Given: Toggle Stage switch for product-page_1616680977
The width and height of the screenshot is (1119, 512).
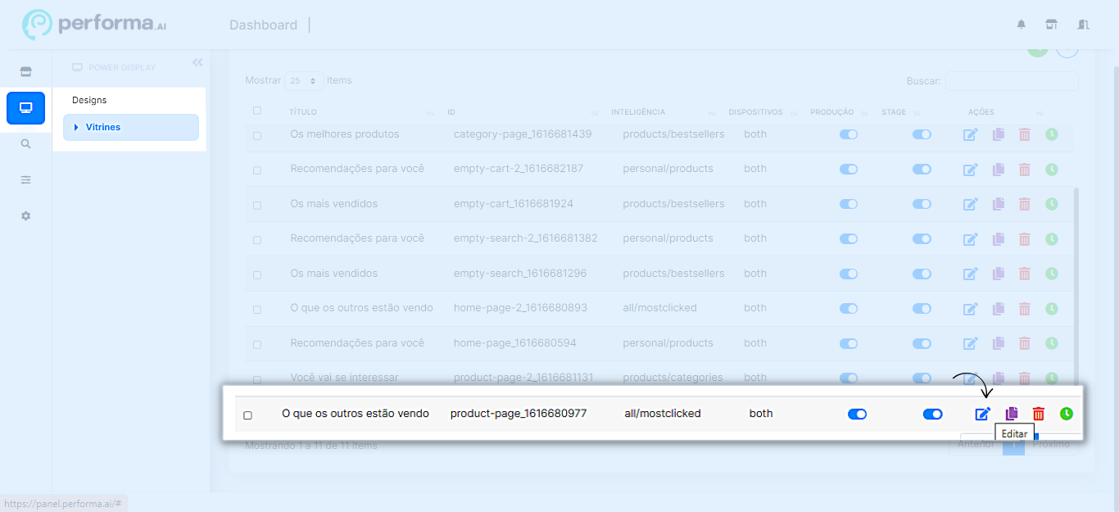Looking at the screenshot, I should 932,414.
